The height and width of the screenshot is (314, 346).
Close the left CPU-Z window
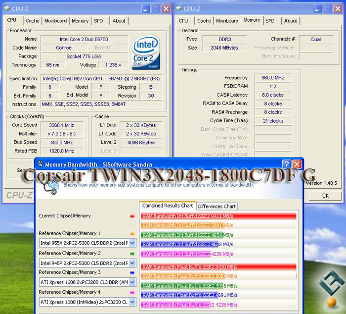point(166,9)
